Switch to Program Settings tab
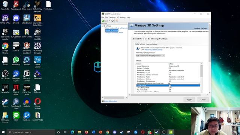Viewport: 240px width, 135px height. click(151, 44)
